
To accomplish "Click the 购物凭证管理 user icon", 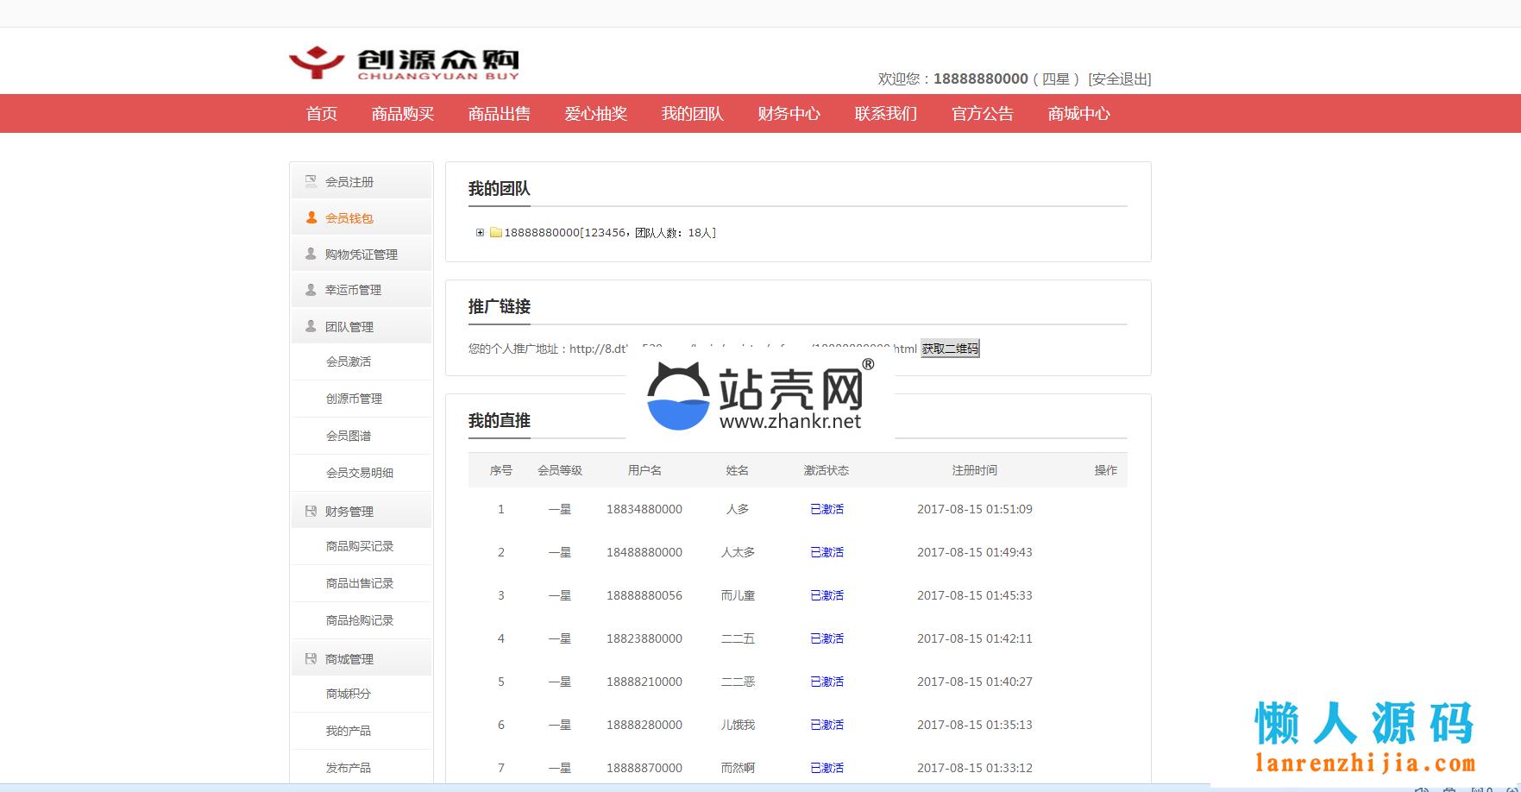I will (311, 254).
